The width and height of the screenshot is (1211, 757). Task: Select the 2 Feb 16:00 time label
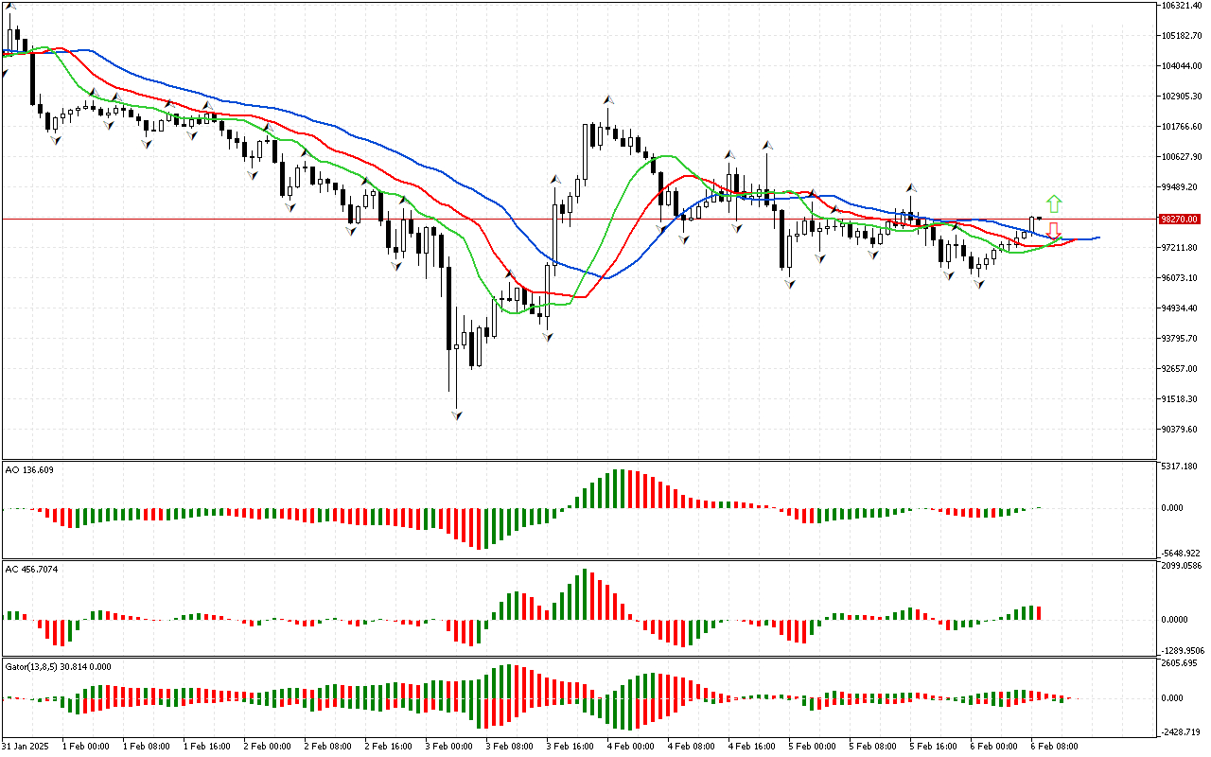[389, 747]
